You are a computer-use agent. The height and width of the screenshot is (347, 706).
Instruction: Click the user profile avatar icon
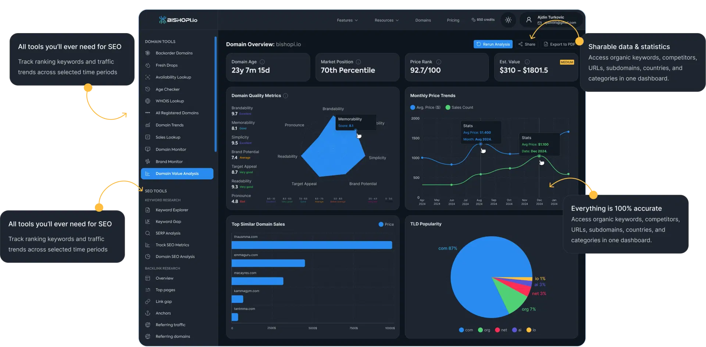(529, 20)
